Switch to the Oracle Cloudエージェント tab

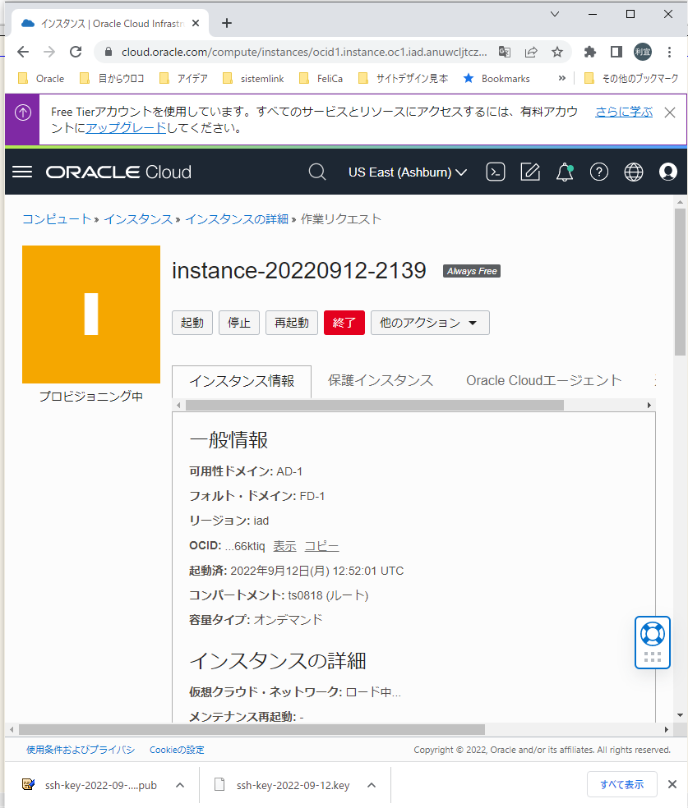pos(544,381)
